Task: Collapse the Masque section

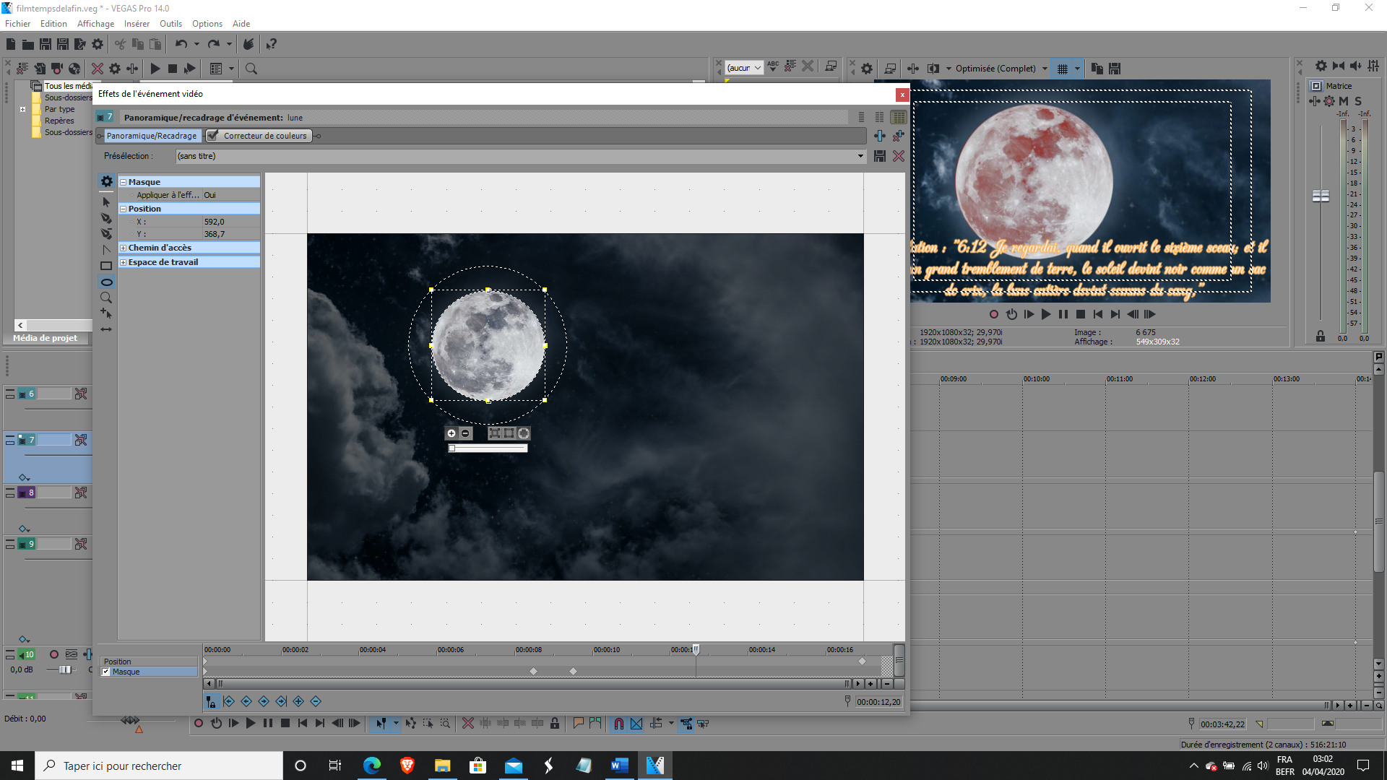Action: (x=123, y=182)
